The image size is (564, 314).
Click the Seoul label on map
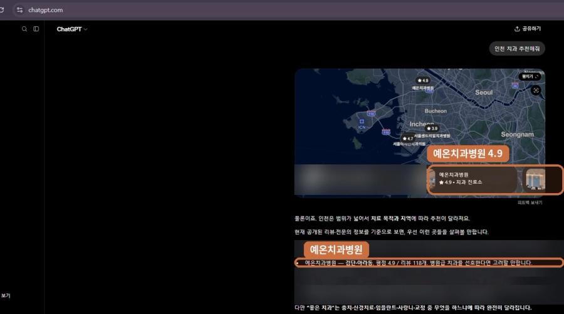(484, 92)
